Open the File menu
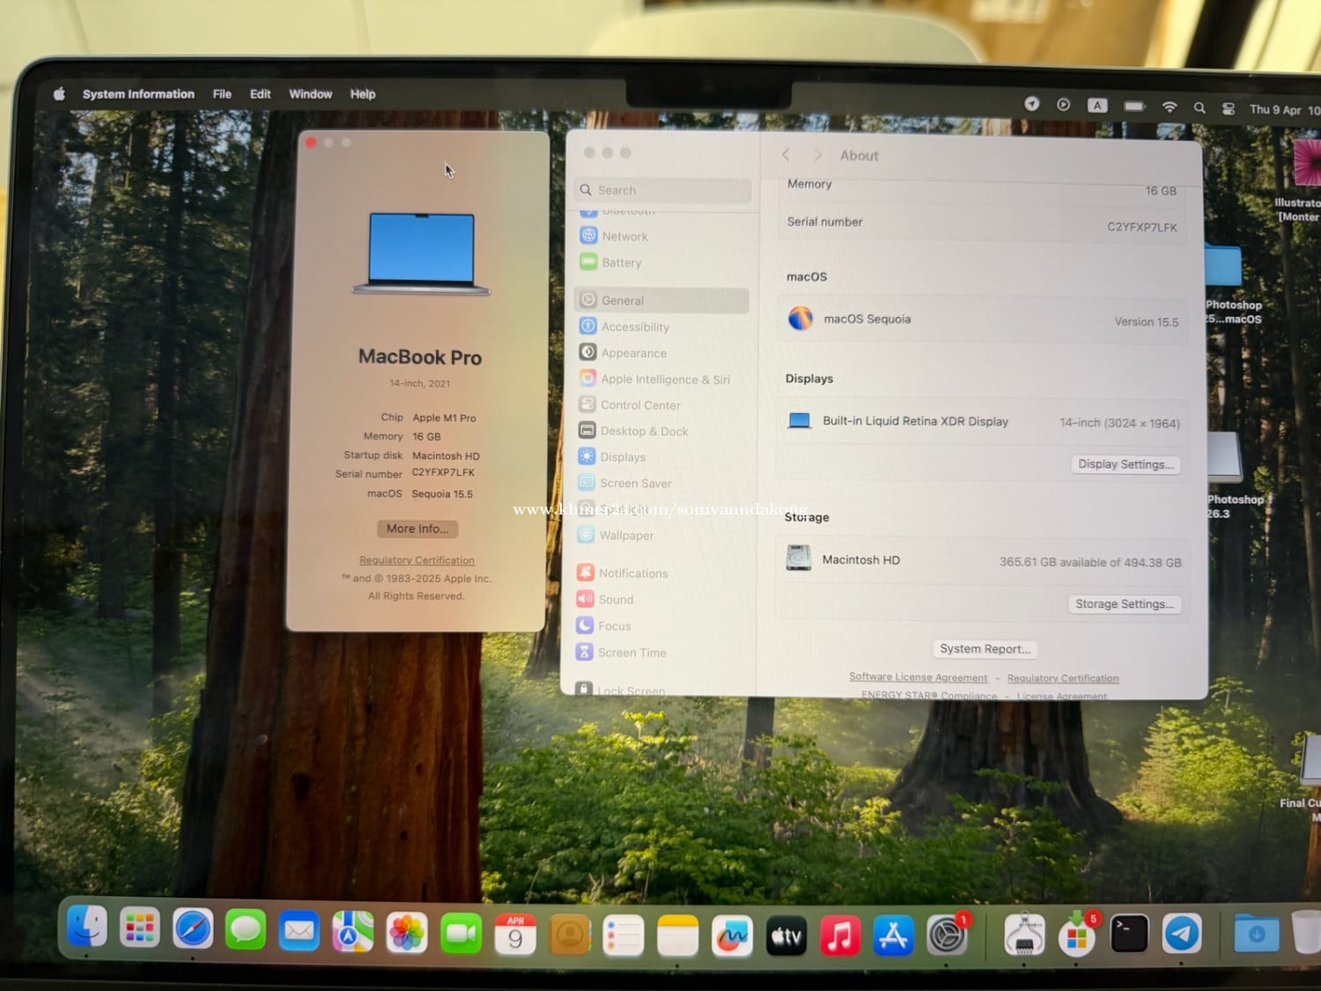This screenshot has width=1321, height=991. pyautogui.click(x=222, y=94)
